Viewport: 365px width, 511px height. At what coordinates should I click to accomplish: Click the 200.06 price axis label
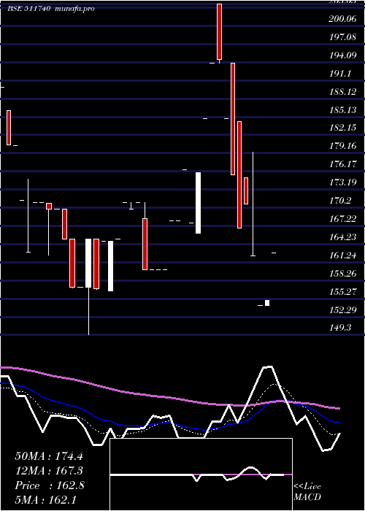[342, 19]
